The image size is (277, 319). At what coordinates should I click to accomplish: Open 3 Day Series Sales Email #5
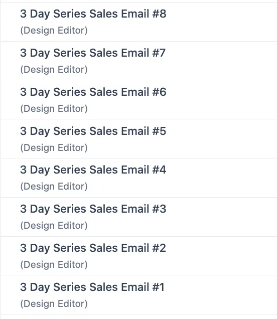click(93, 131)
